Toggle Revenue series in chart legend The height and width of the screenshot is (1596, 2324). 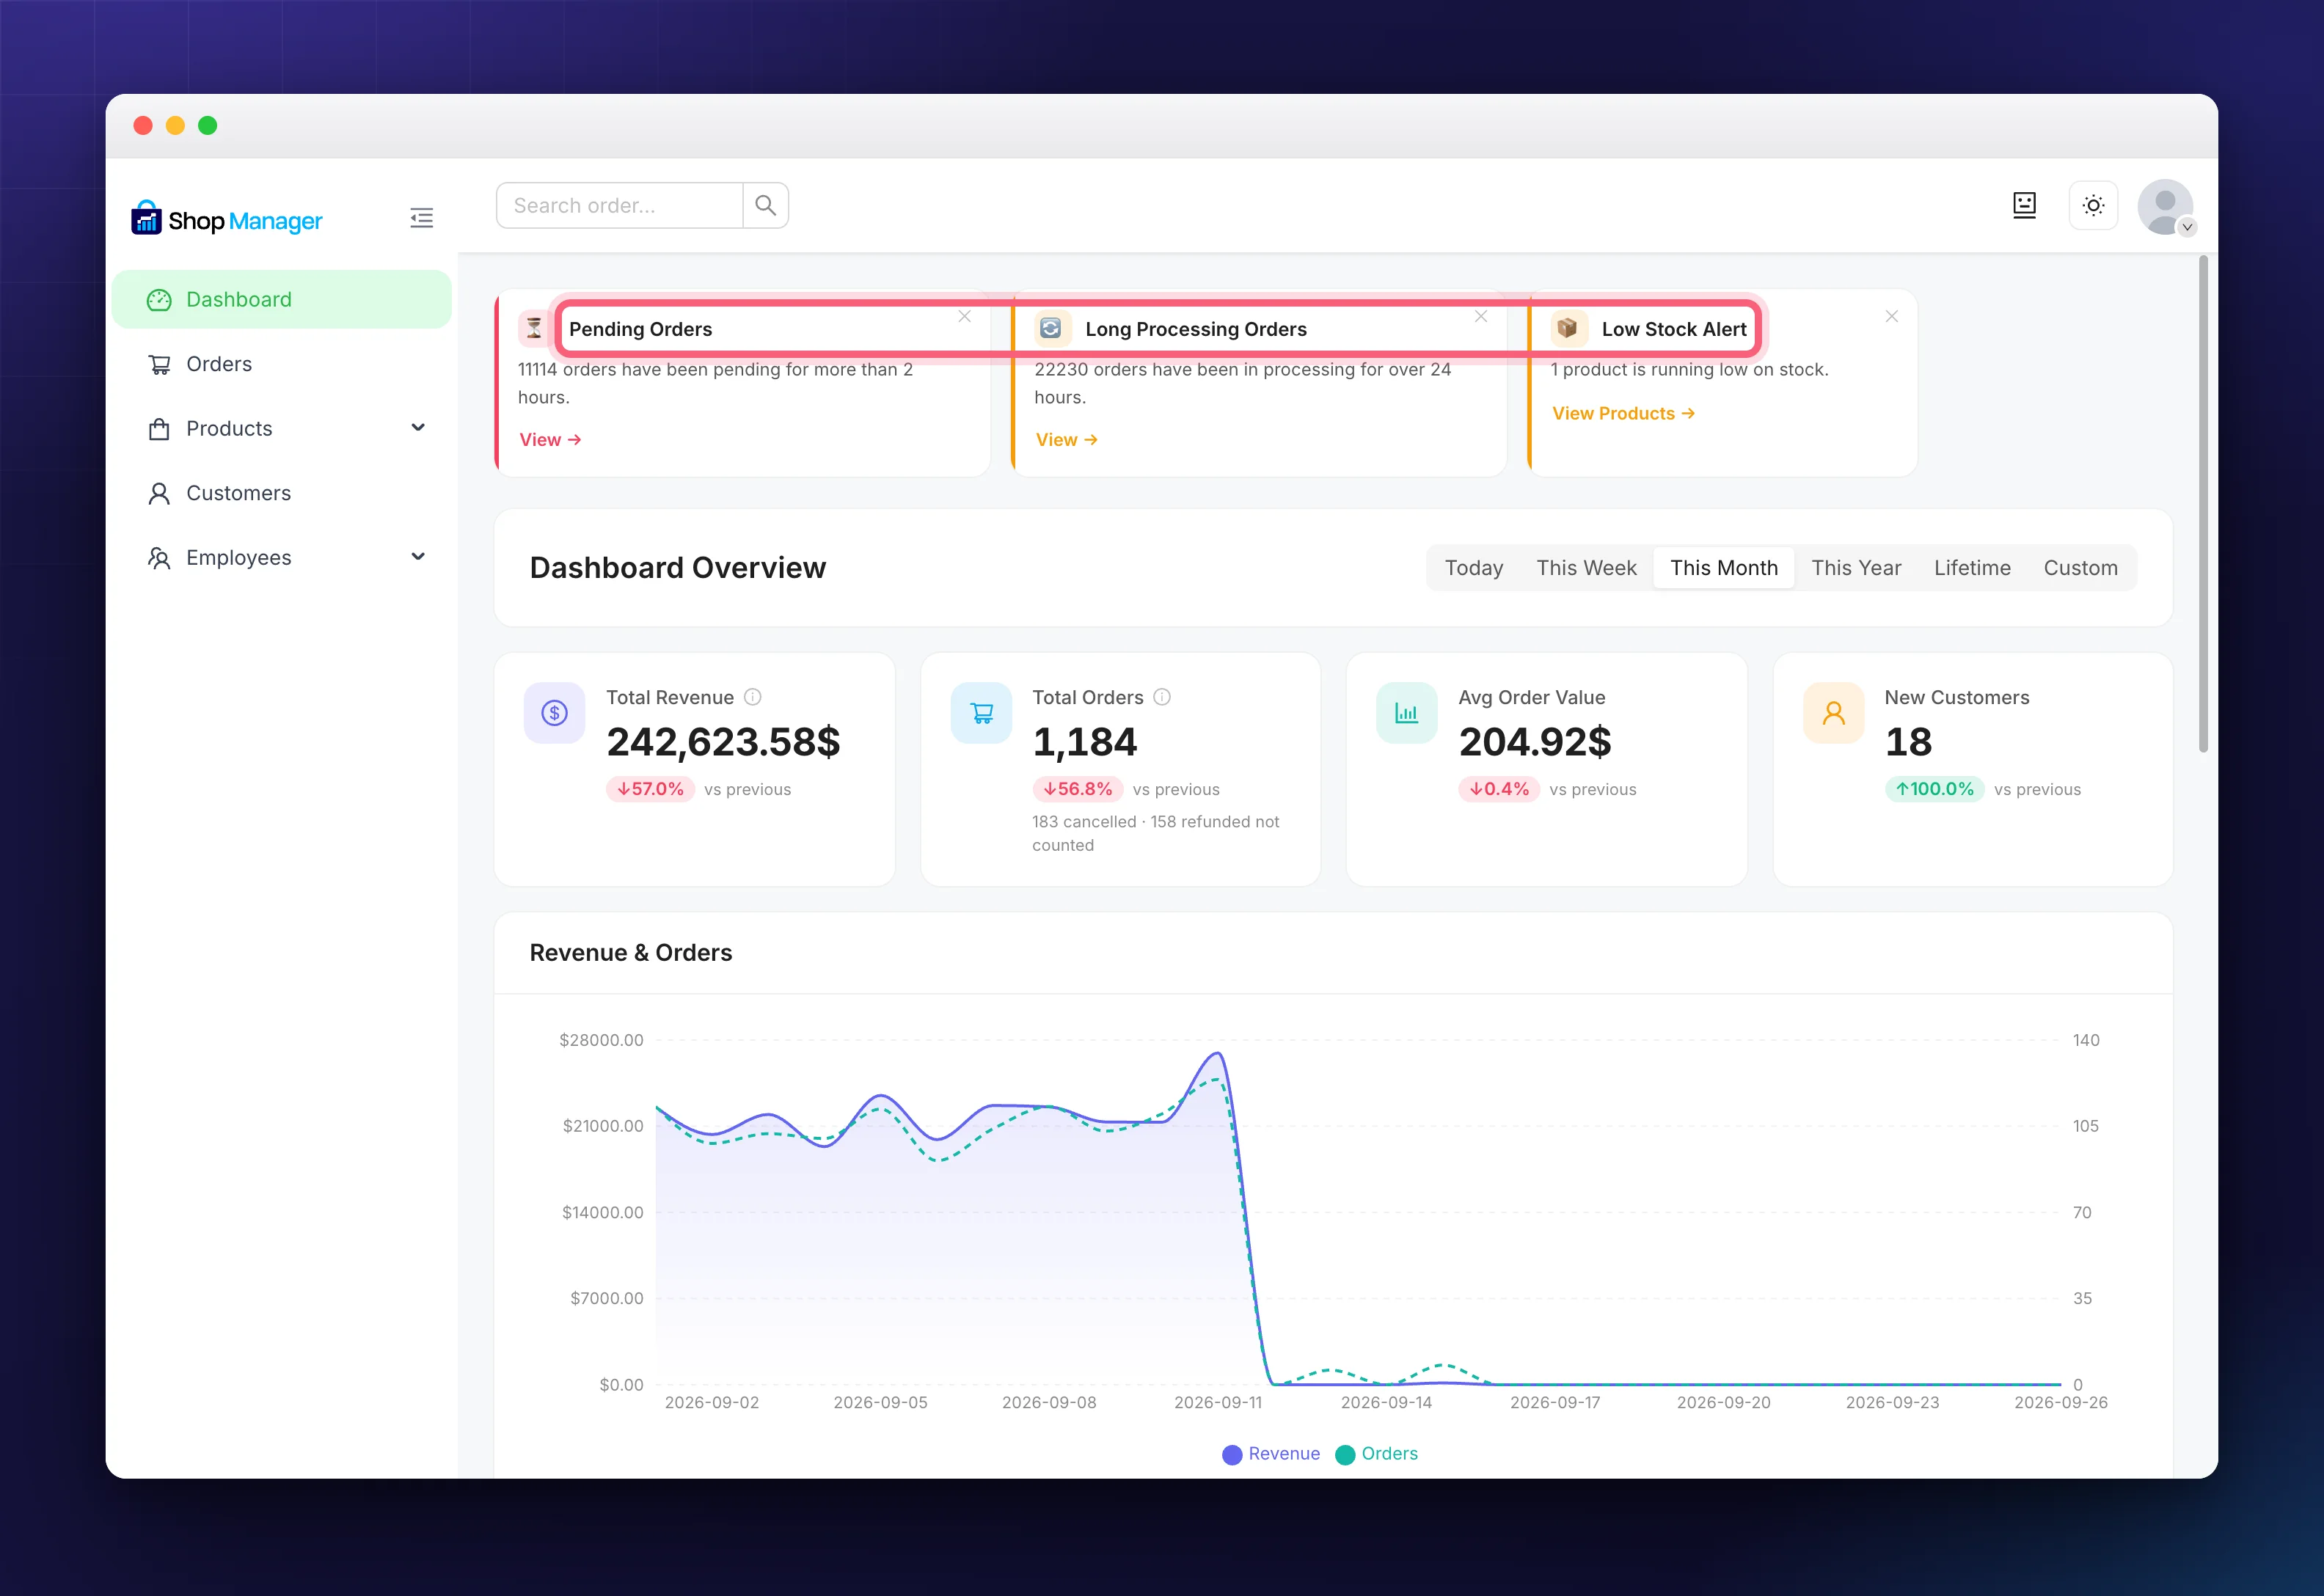[x=1271, y=1454]
